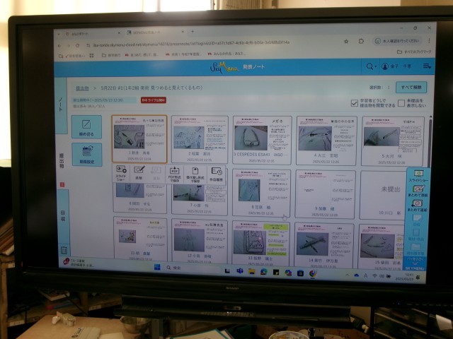Select the ノート tab on left sidebar
Viewport: 453px width, 339px height.
click(61, 105)
